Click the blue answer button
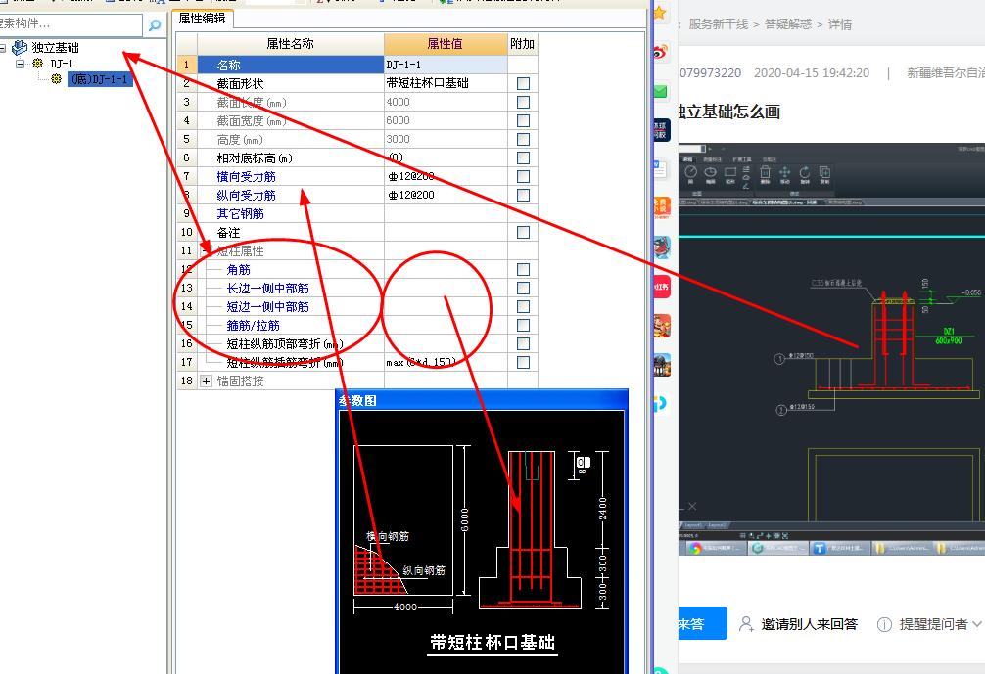This screenshot has width=985, height=674. [x=702, y=623]
